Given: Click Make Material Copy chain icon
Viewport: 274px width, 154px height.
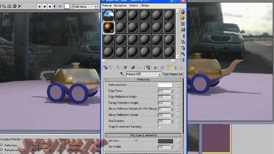Looking at the screenshot, I should (133, 68).
